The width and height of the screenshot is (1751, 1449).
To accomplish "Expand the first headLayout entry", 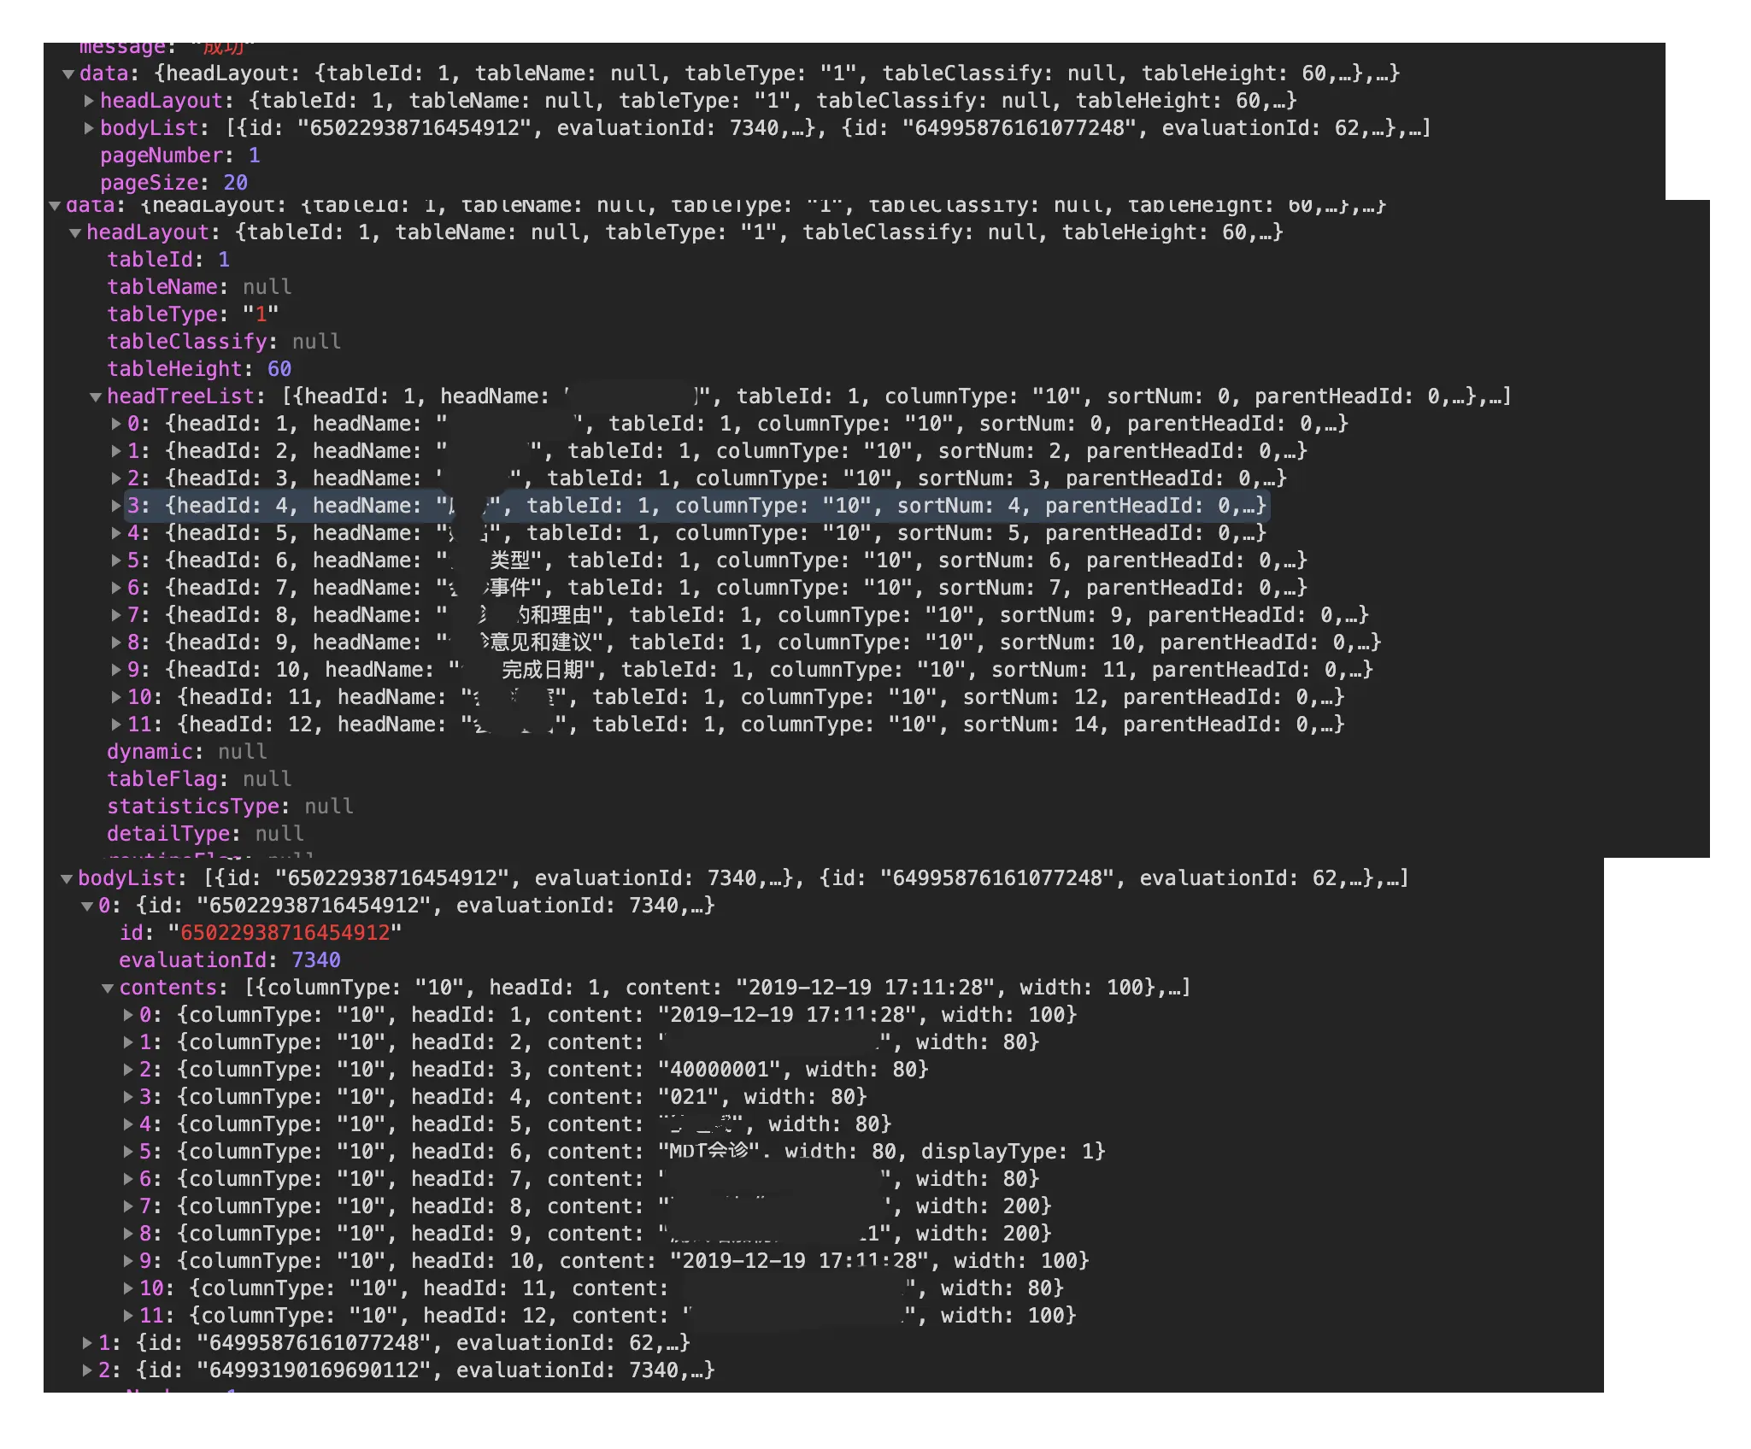I will pyautogui.click(x=89, y=102).
